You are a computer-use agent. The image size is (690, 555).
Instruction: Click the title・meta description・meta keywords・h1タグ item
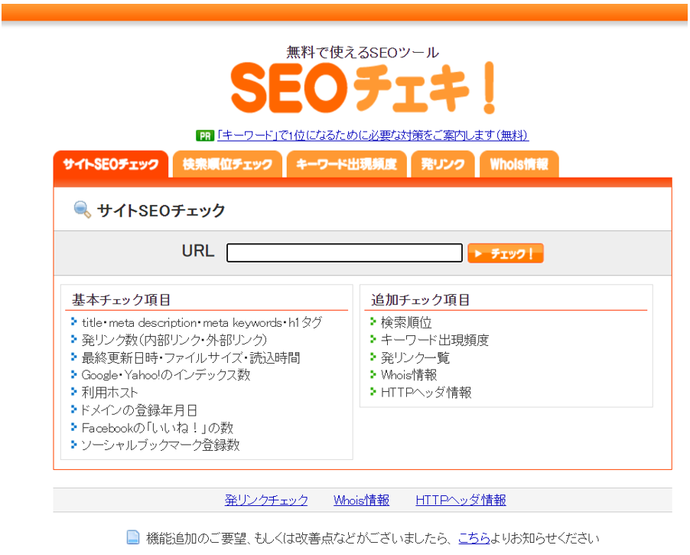tap(201, 322)
